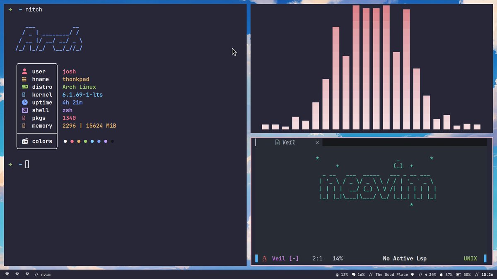This screenshot has width=497, height=279.
Task: Click the 'Arch Linux' distro value
Action: pos(79,87)
